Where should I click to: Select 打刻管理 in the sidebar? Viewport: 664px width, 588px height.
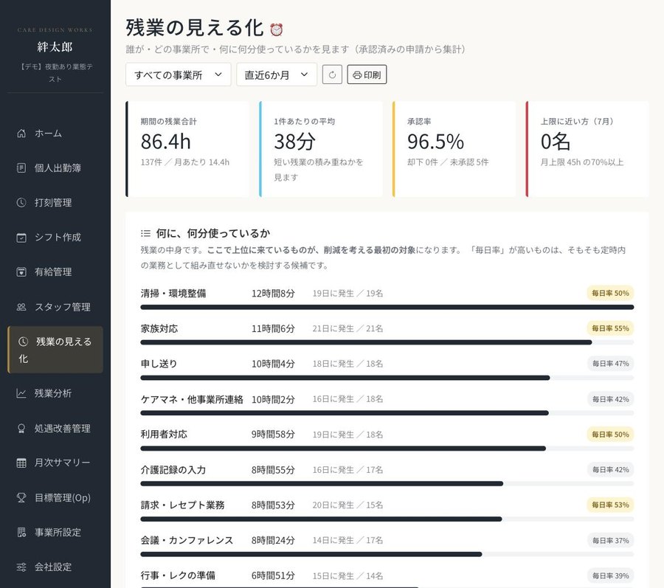[x=53, y=203]
